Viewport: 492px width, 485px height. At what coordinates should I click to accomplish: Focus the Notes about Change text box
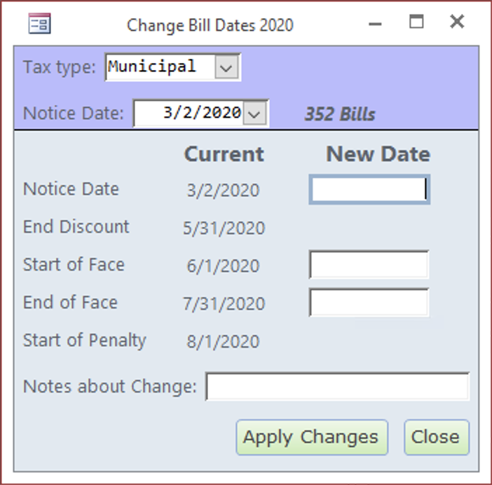coord(337,386)
